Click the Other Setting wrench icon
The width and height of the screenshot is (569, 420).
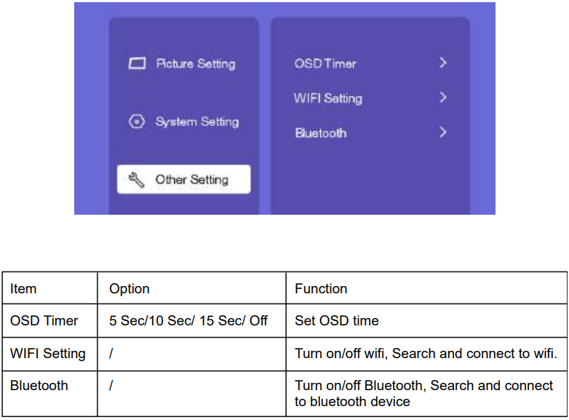click(x=136, y=180)
